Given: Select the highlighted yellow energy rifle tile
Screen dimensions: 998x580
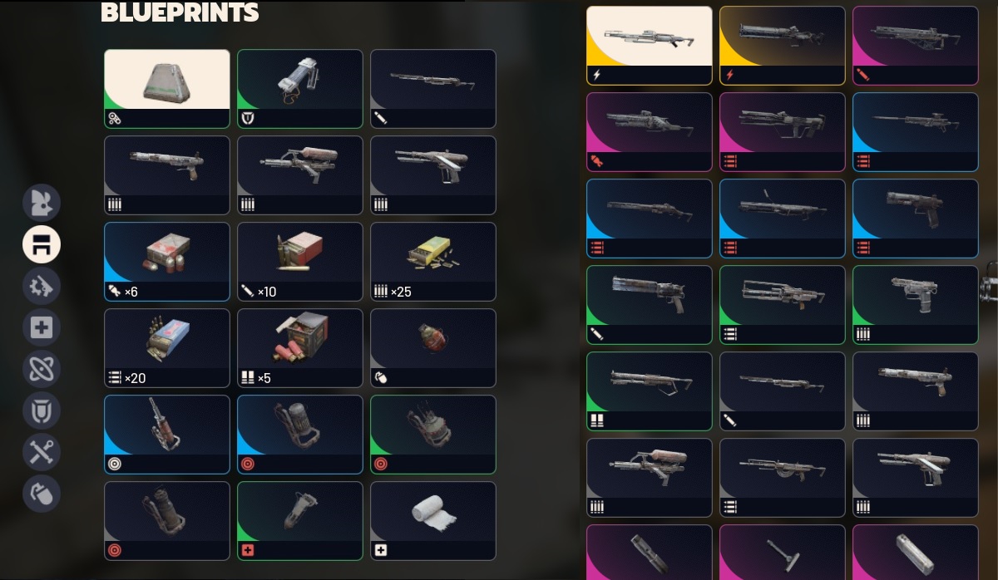Looking at the screenshot, I should 650,46.
